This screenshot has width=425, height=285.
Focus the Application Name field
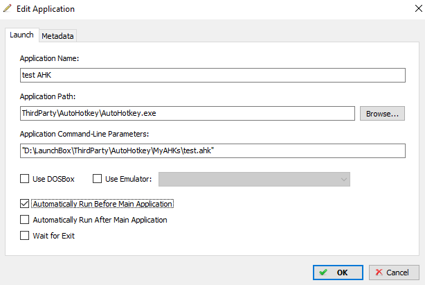pyautogui.click(x=212, y=75)
